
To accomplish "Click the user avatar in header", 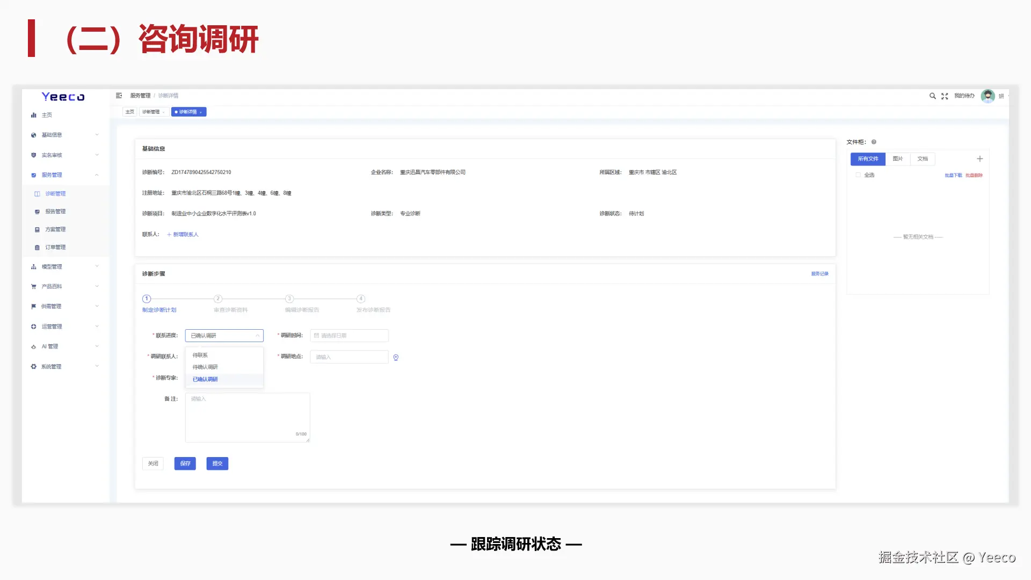I will tap(988, 96).
